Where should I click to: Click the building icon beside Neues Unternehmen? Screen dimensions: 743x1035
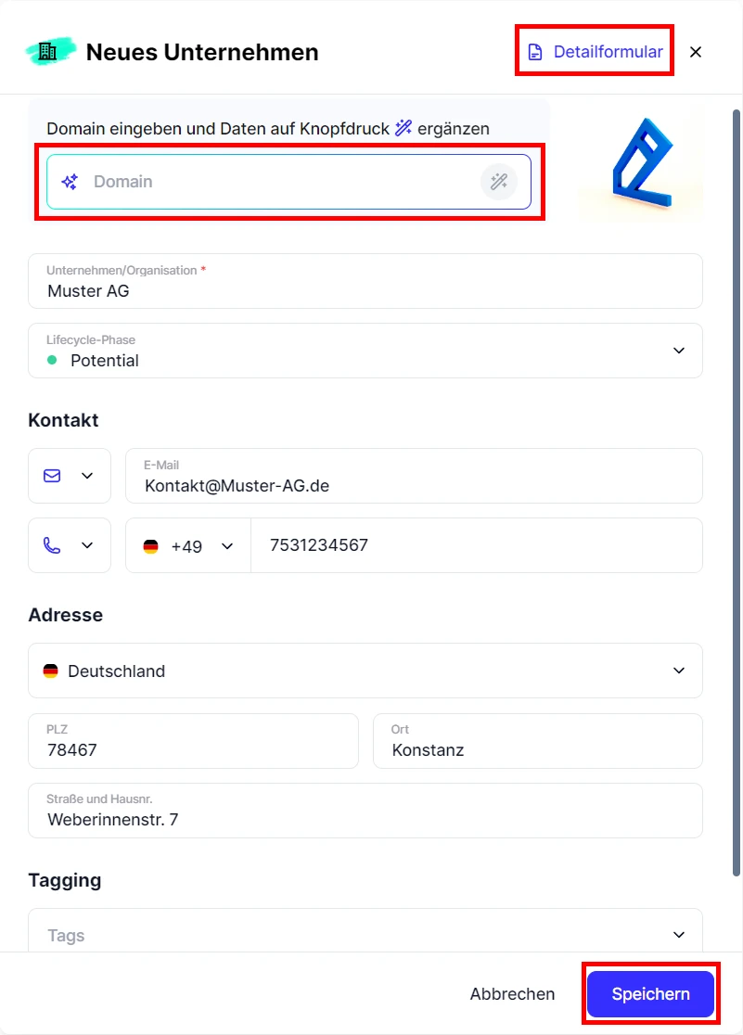pyautogui.click(x=48, y=52)
